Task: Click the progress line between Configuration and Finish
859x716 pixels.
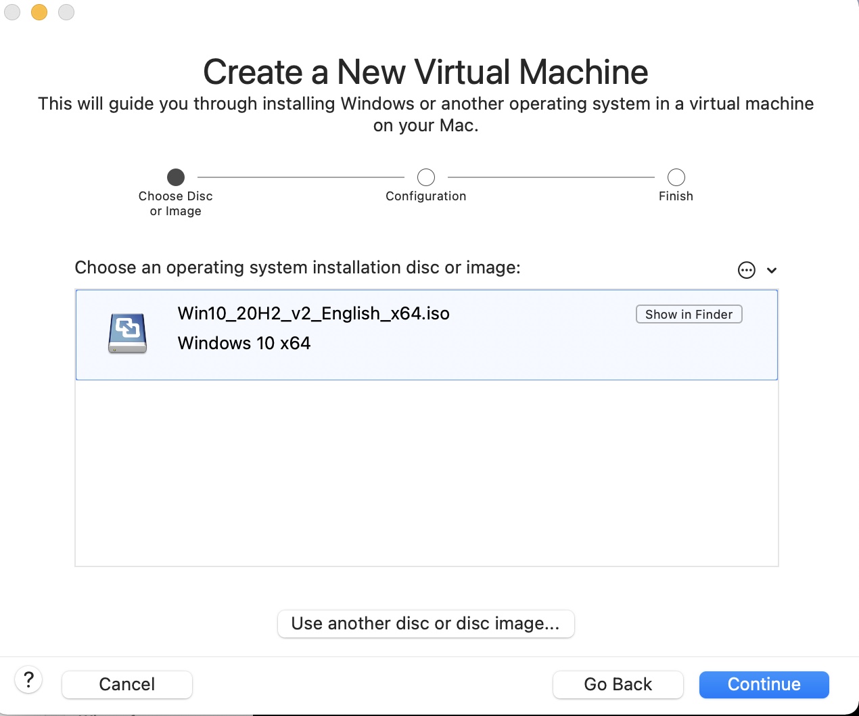Action: (551, 177)
